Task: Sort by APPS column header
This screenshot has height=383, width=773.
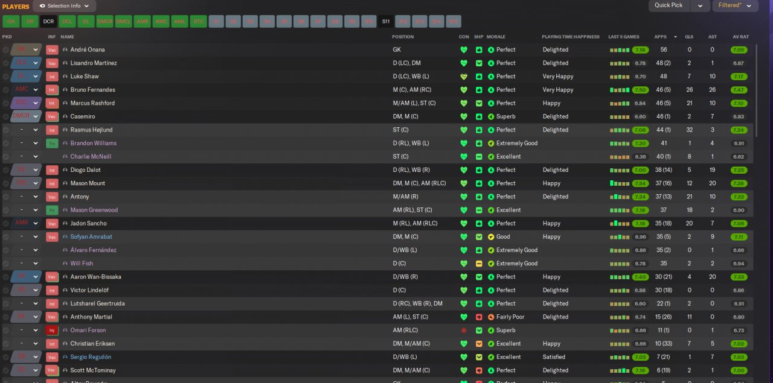Action: click(660, 37)
